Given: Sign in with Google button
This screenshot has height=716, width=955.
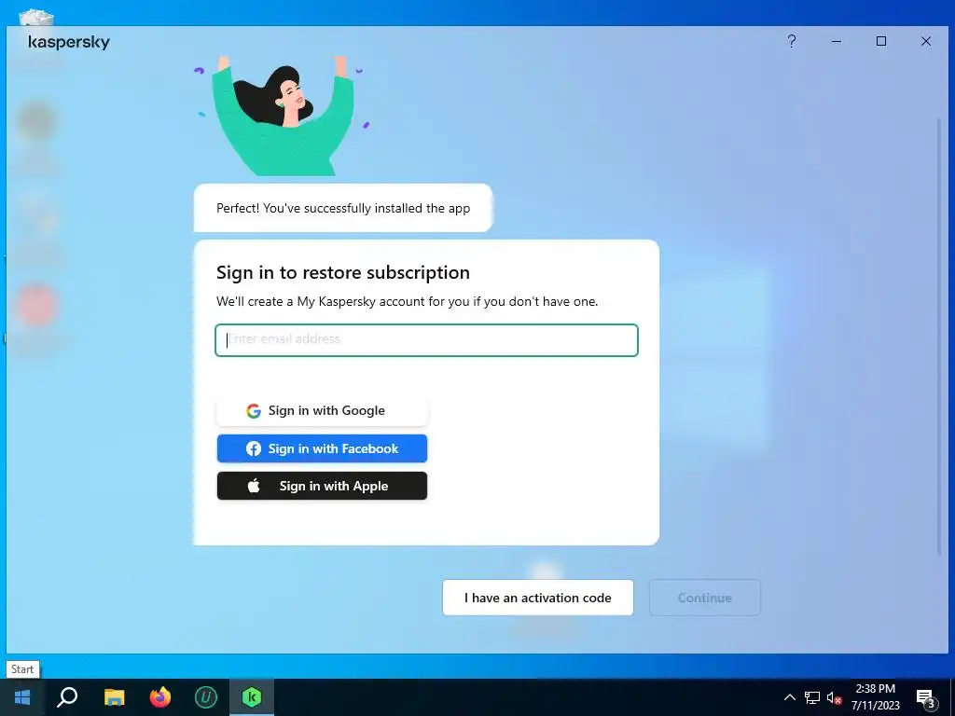Looking at the screenshot, I should (323, 411).
